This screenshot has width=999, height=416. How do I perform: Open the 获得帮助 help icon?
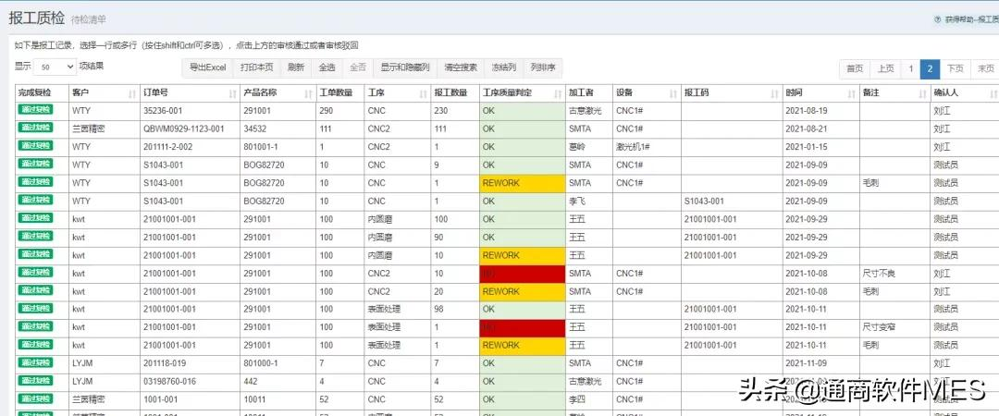point(937,19)
